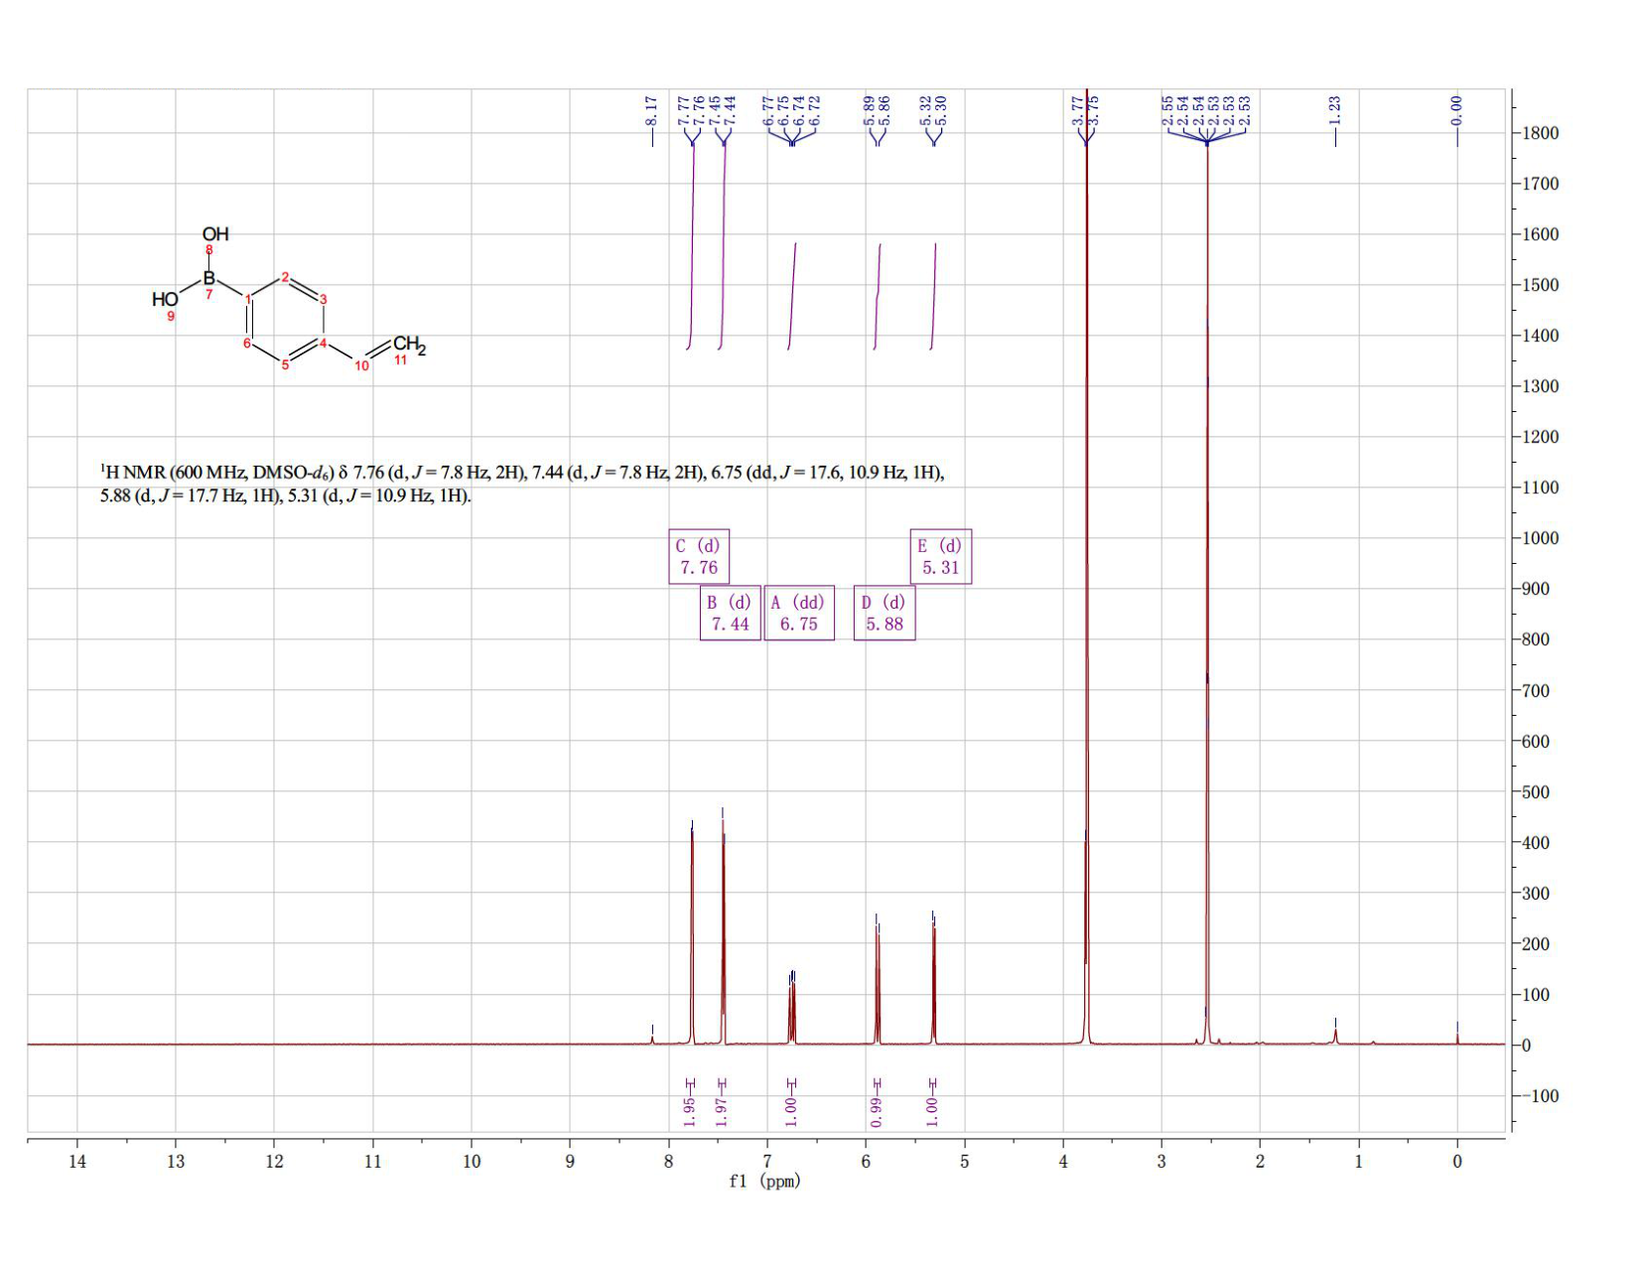This screenshot has height=1266, width=1638.
Task: Select the 1.97 integral value
Action: pyautogui.click(x=722, y=1112)
